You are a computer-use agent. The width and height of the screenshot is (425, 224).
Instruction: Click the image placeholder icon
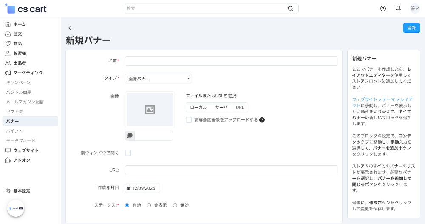click(150, 110)
